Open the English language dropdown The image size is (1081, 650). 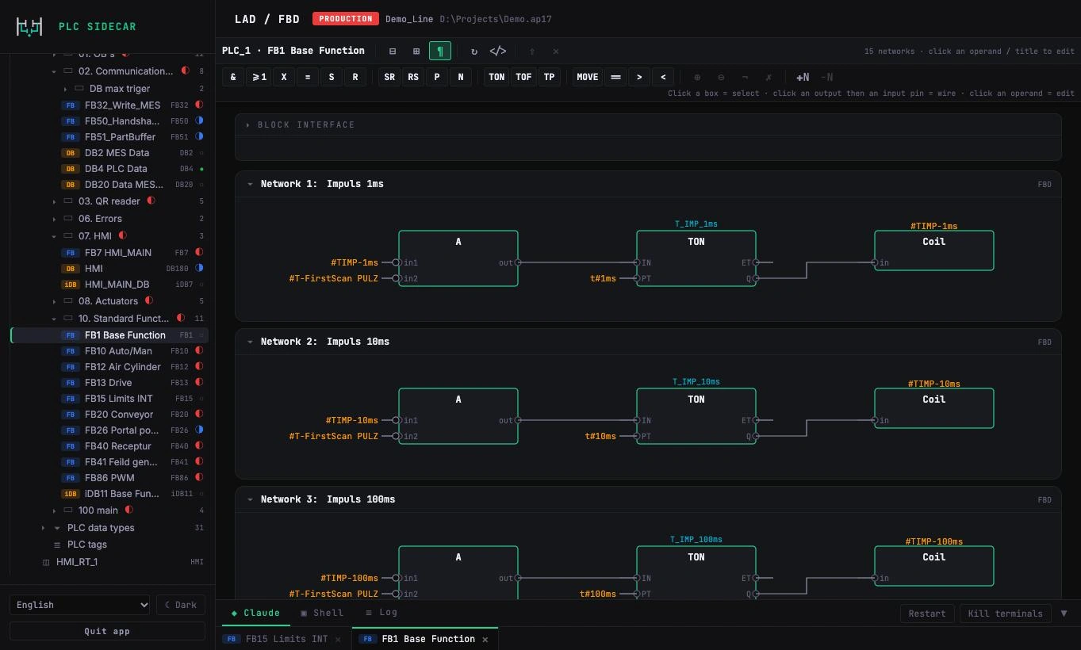[x=79, y=605]
